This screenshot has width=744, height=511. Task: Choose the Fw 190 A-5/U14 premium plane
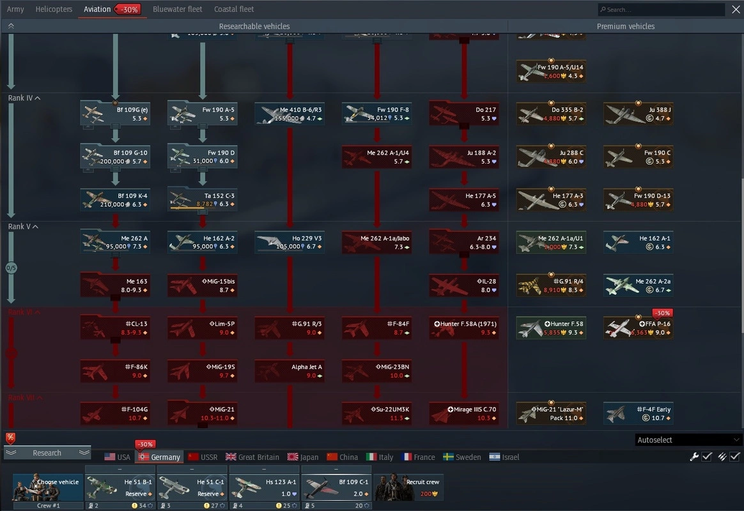551,71
